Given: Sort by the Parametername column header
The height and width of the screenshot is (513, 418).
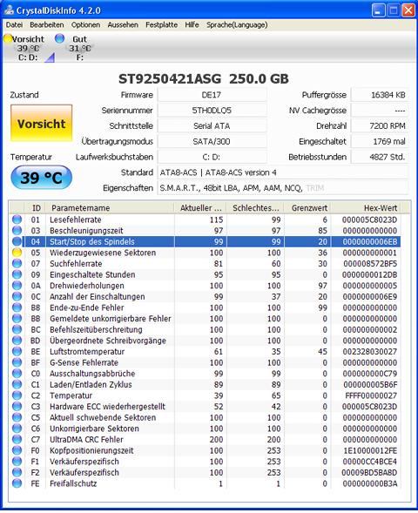Looking at the screenshot, I should coord(110,208).
